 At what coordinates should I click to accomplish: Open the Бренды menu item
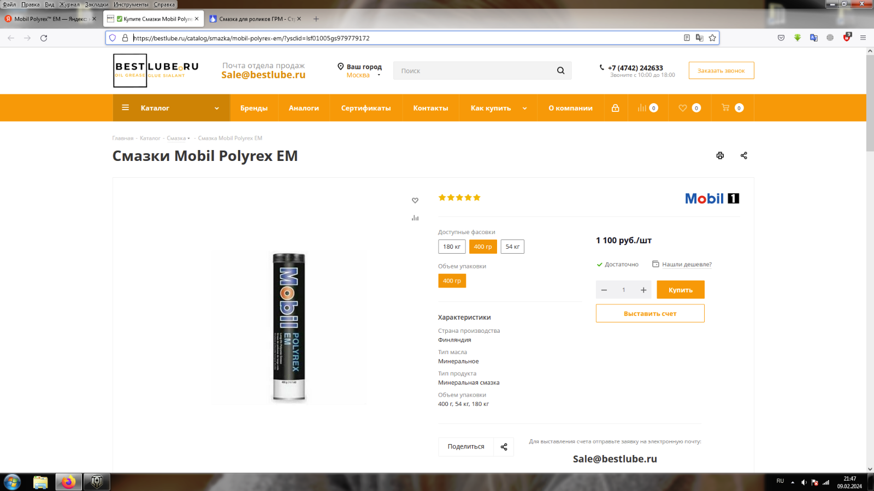pos(254,108)
